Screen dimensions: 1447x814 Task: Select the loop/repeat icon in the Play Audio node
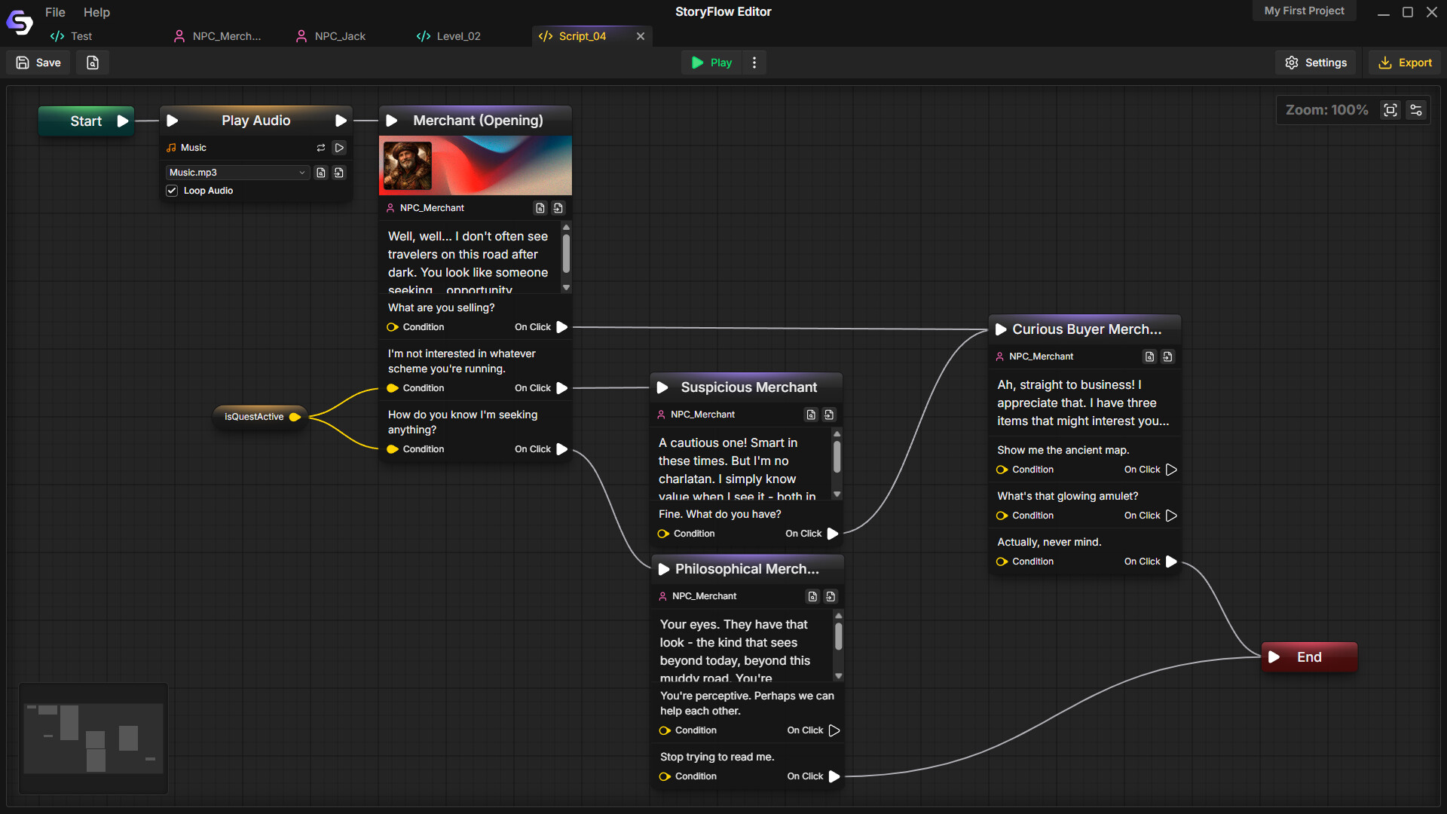click(321, 148)
